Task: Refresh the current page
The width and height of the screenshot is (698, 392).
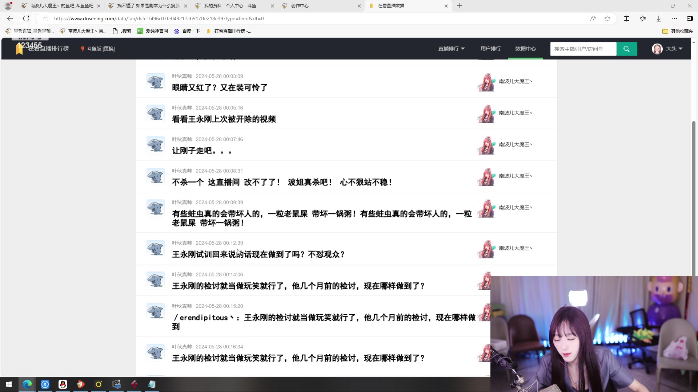Action: 26,19
